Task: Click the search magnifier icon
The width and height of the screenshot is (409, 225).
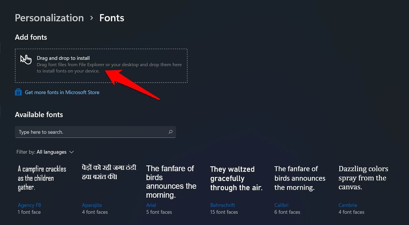Action: [171, 132]
